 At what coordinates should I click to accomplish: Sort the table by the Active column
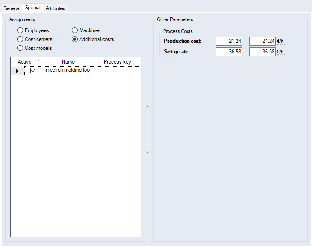pos(25,62)
